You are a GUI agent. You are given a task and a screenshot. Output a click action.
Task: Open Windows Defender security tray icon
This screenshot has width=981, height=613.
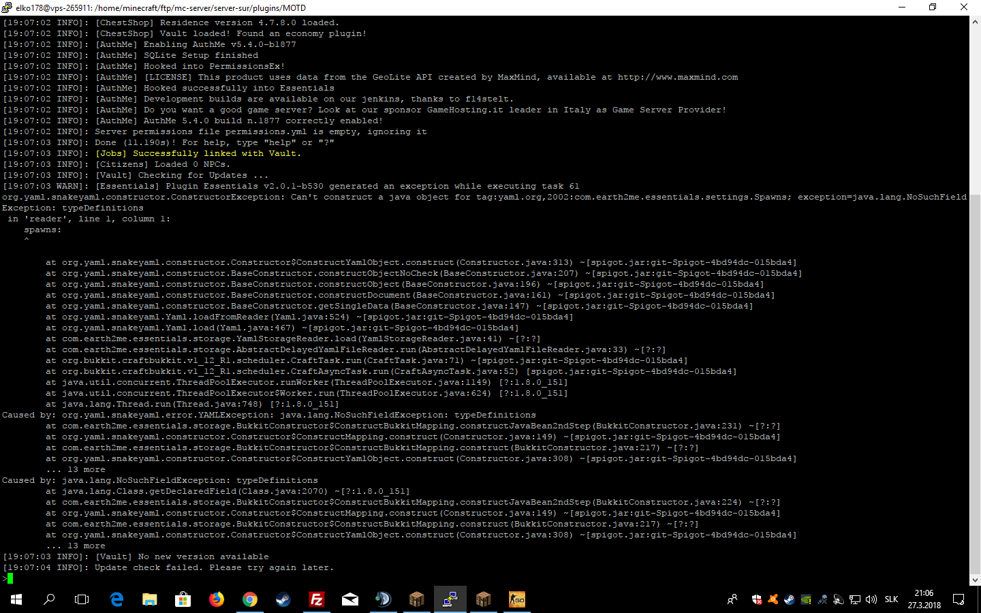(x=757, y=599)
